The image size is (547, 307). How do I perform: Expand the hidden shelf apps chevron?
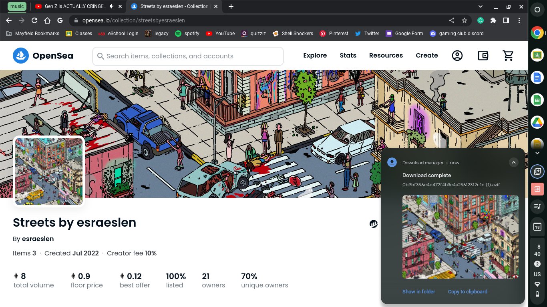coord(537,153)
